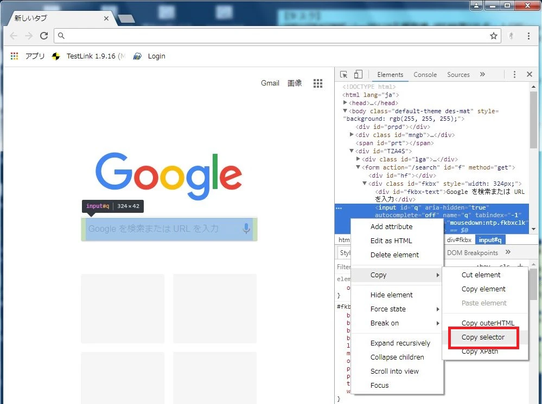Open the アプリ apps grid icon

[14, 56]
